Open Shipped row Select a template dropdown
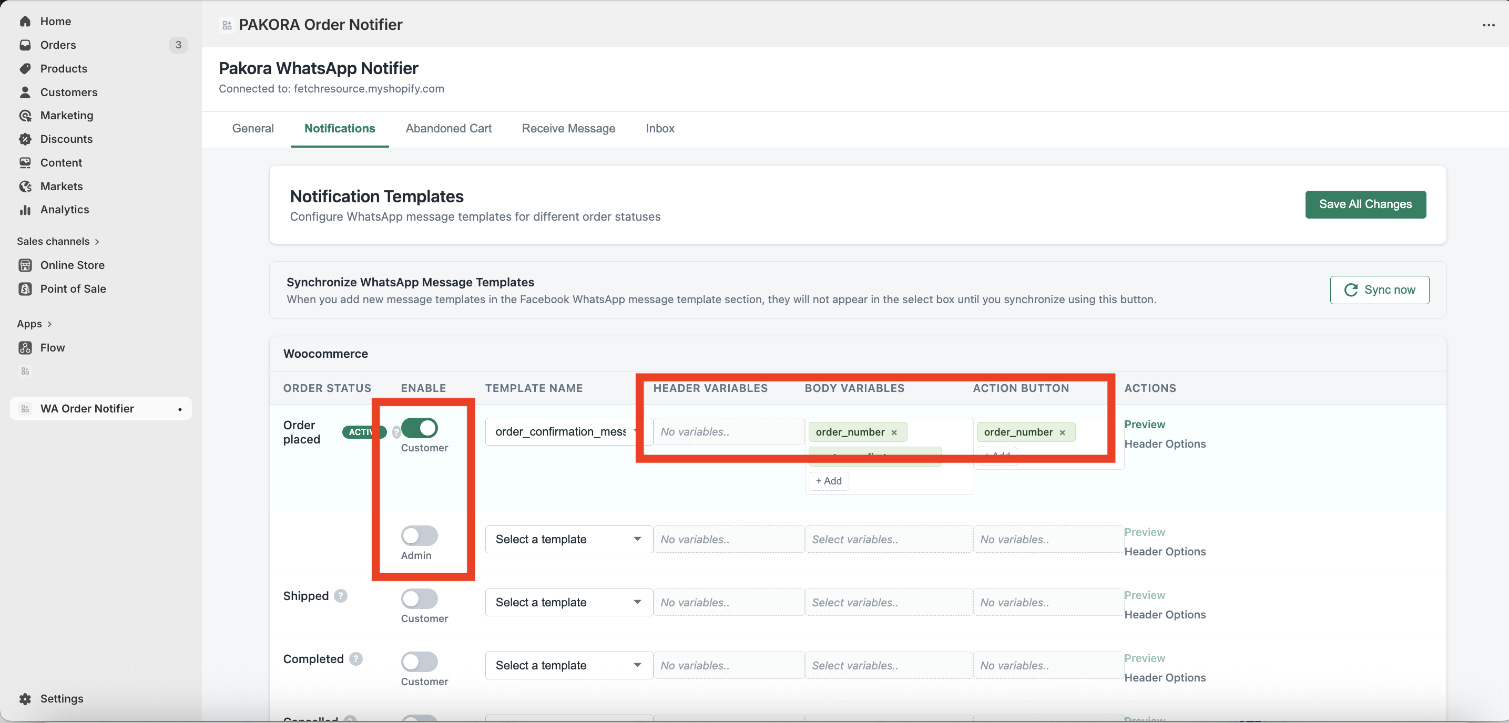This screenshot has width=1509, height=723. pyautogui.click(x=569, y=602)
